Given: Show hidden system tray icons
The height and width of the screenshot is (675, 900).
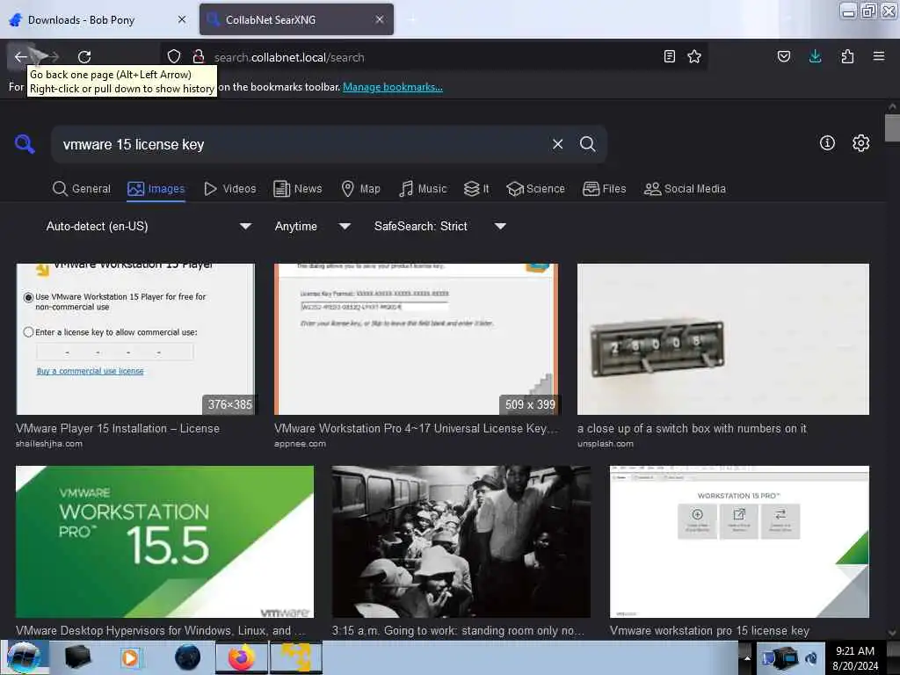Looking at the screenshot, I should [747, 657].
